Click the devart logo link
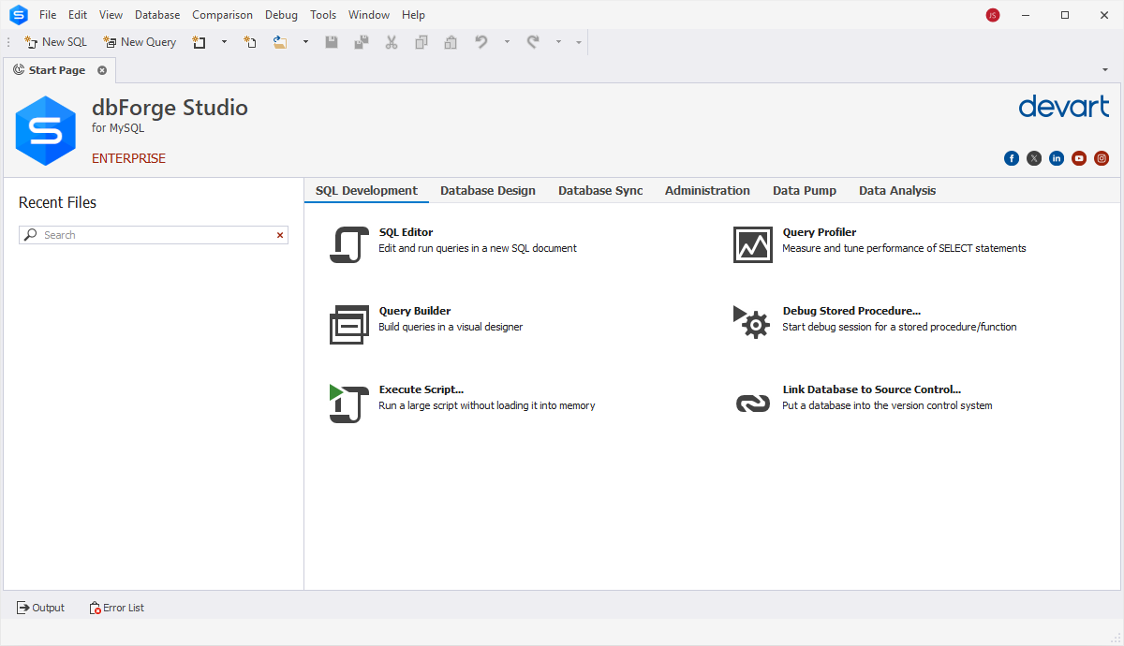The height and width of the screenshot is (646, 1124). (1064, 106)
